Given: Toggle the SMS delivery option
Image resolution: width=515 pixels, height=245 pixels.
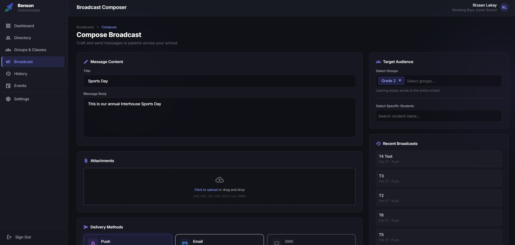Looking at the screenshot, I should [x=311, y=240].
